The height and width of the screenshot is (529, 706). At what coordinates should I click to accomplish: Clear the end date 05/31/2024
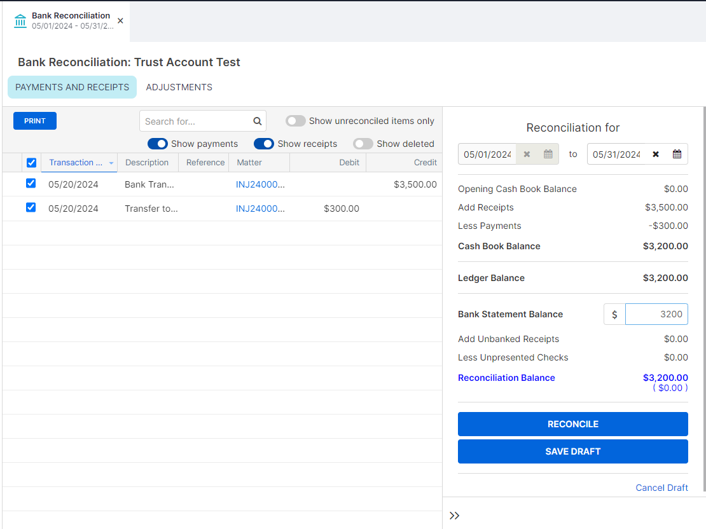(656, 154)
